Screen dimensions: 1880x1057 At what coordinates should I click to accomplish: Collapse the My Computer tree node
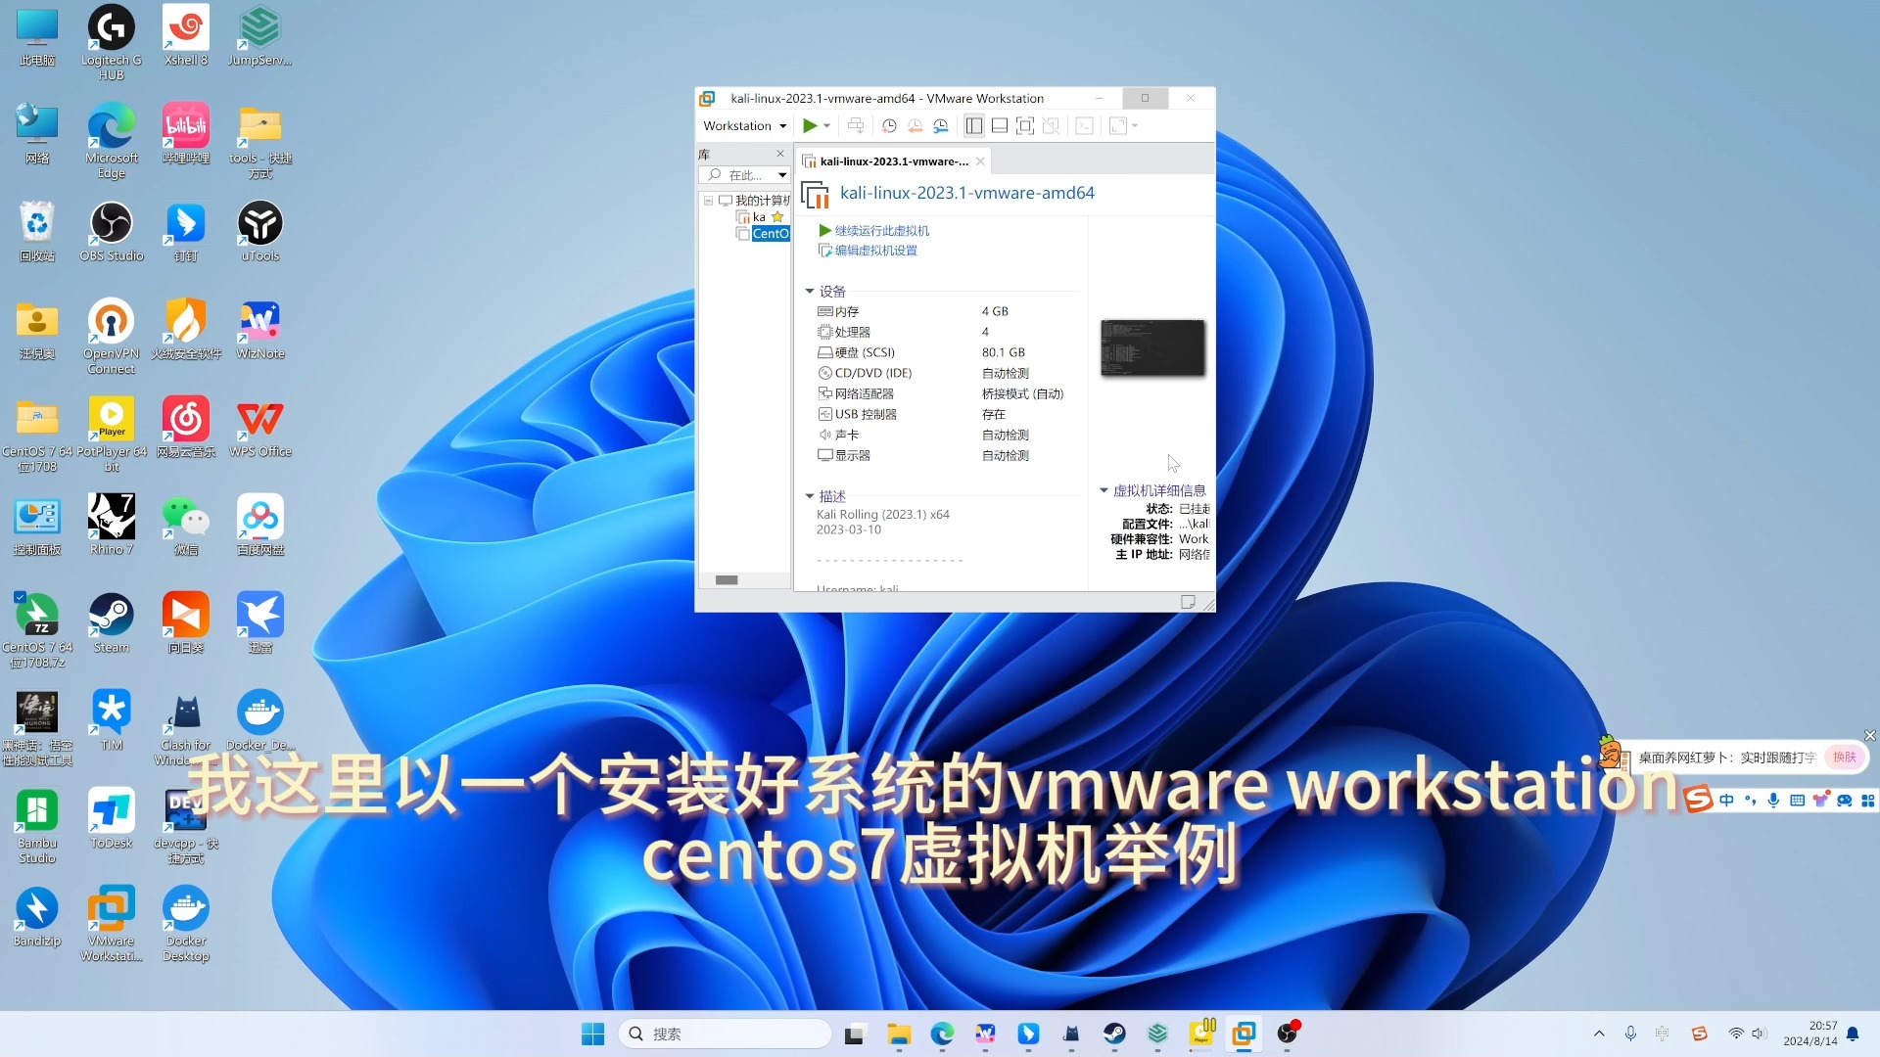(x=708, y=201)
